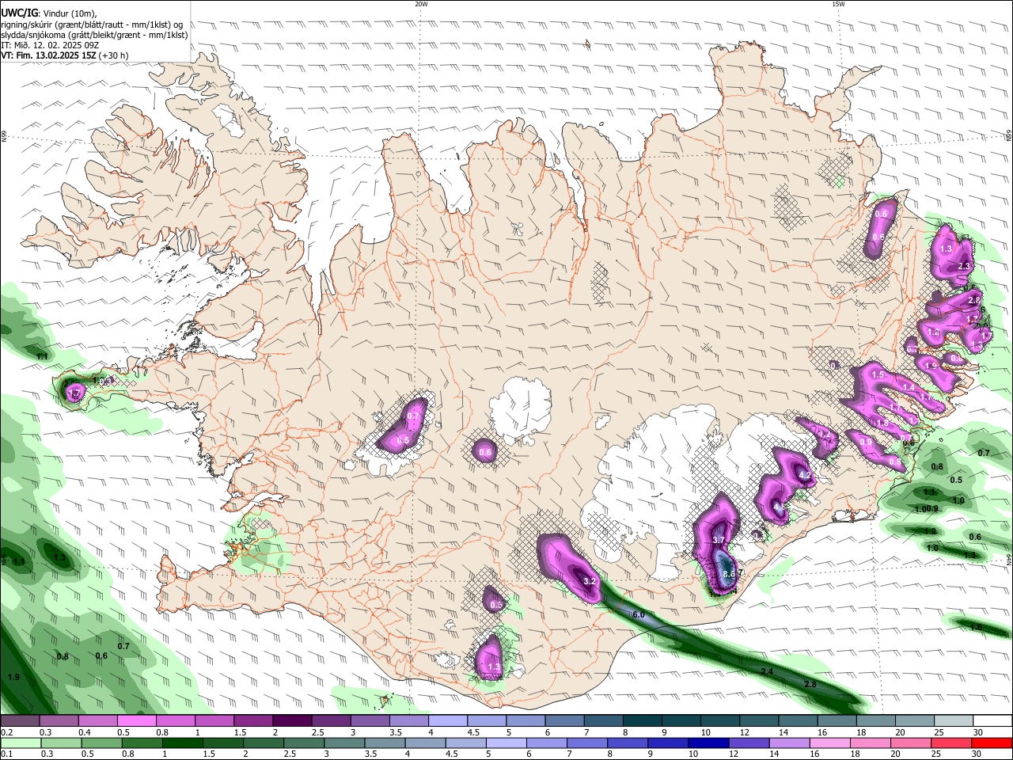Click the line starting "slydda/snjókoma (grátt/bleikt/grænt"
The height and width of the screenshot is (760, 1013).
(x=94, y=35)
